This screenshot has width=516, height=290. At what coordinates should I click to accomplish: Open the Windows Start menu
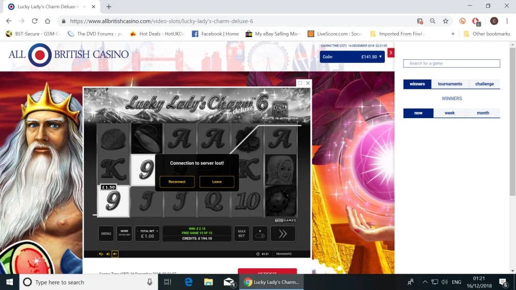9,282
